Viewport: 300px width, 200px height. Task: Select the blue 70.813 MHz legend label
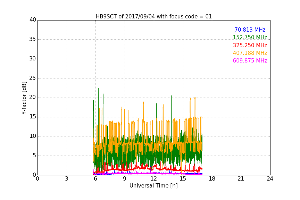(x=250, y=30)
